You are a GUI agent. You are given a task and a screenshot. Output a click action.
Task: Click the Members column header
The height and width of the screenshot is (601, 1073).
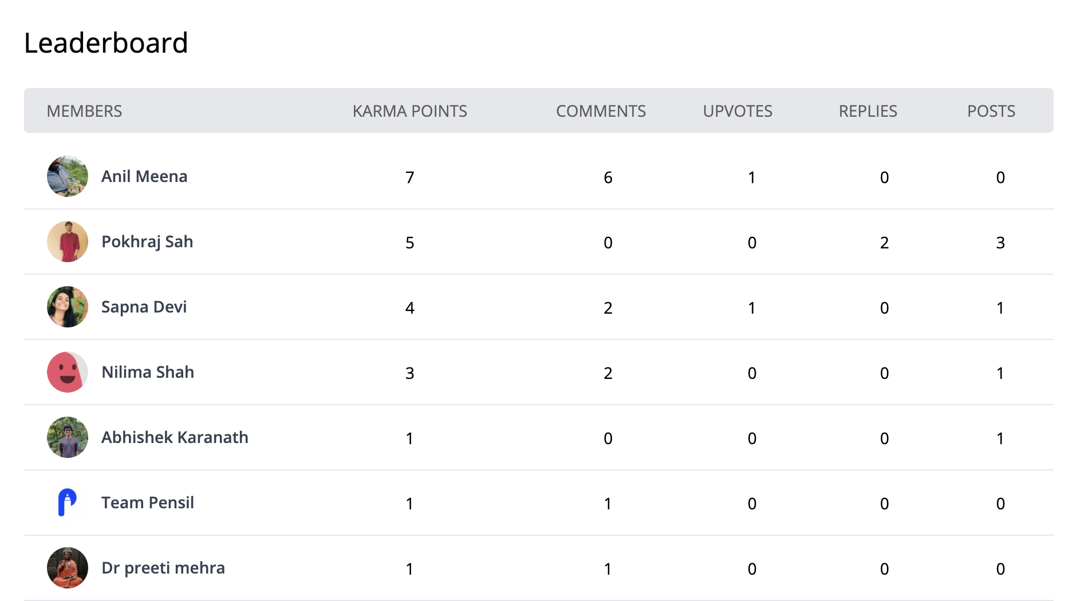click(84, 111)
